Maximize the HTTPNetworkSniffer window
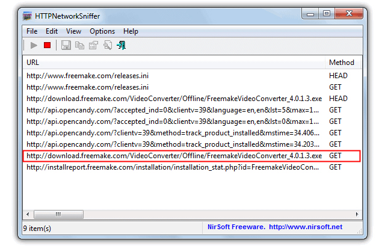385x246 pixels. pyautogui.click(x=327, y=14)
